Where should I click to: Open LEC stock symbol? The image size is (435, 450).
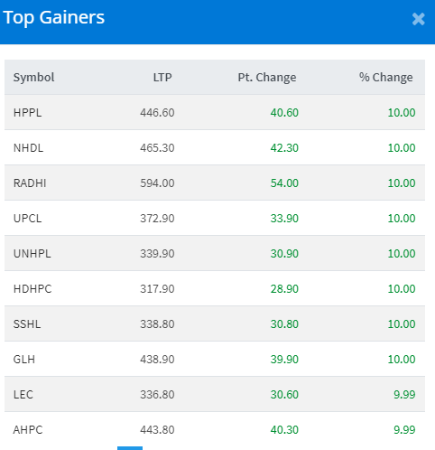(23, 395)
